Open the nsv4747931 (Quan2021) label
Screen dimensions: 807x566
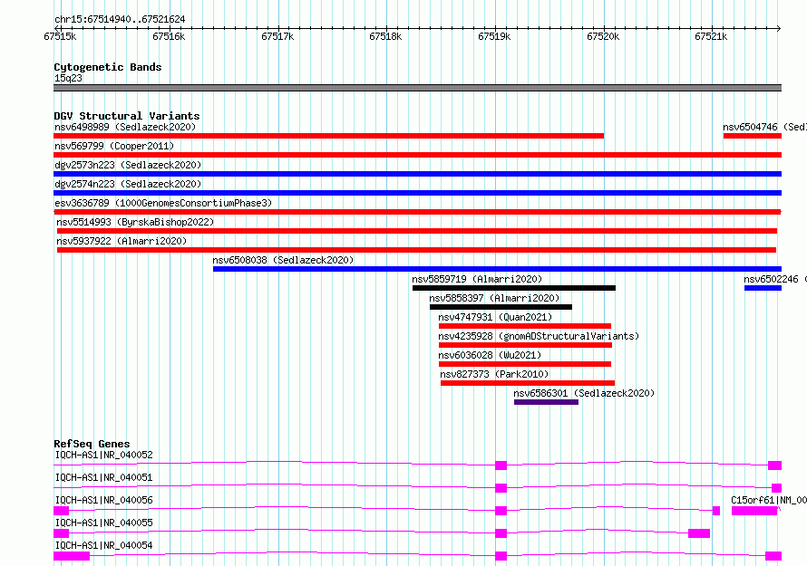pos(494,317)
